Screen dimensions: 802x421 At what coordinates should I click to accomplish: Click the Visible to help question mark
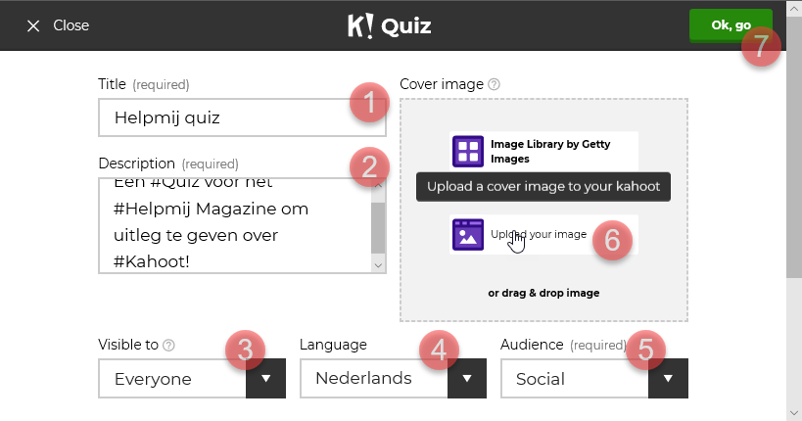click(168, 346)
